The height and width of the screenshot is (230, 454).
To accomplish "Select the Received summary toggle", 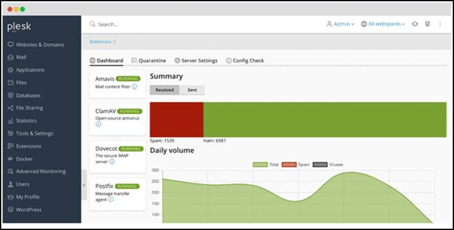I will (x=165, y=90).
